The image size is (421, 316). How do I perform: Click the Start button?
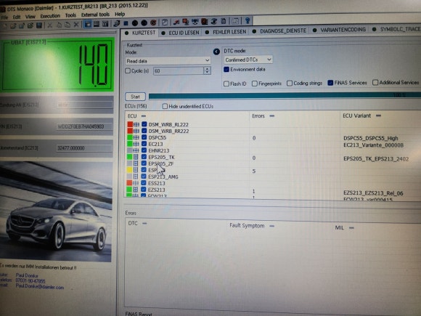coord(135,97)
